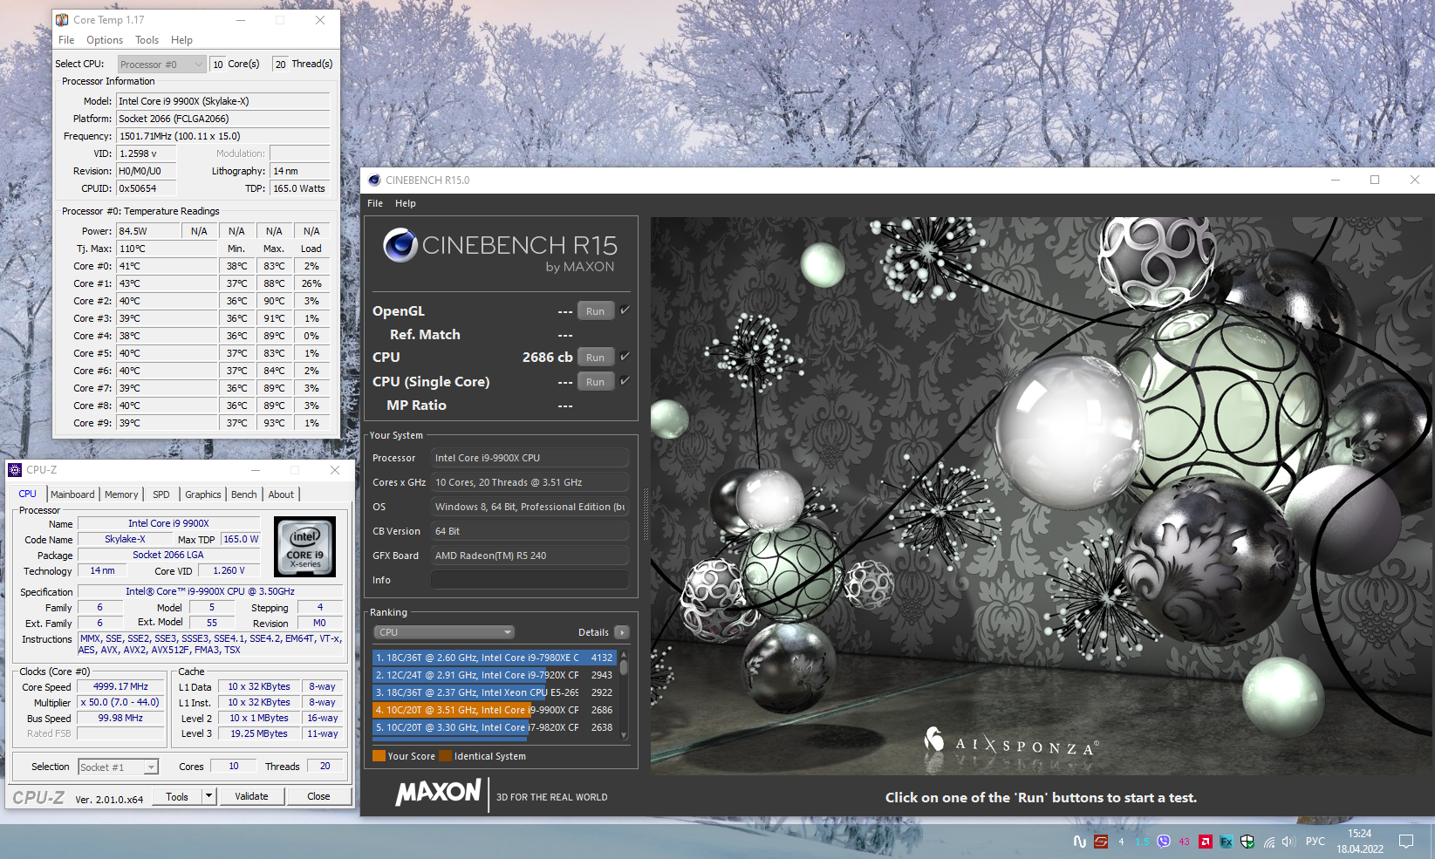The height and width of the screenshot is (859, 1435).
Task: Open the Help menu in Core Temp
Action: point(181,40)
